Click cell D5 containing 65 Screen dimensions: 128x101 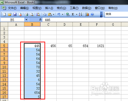[65, 46]
